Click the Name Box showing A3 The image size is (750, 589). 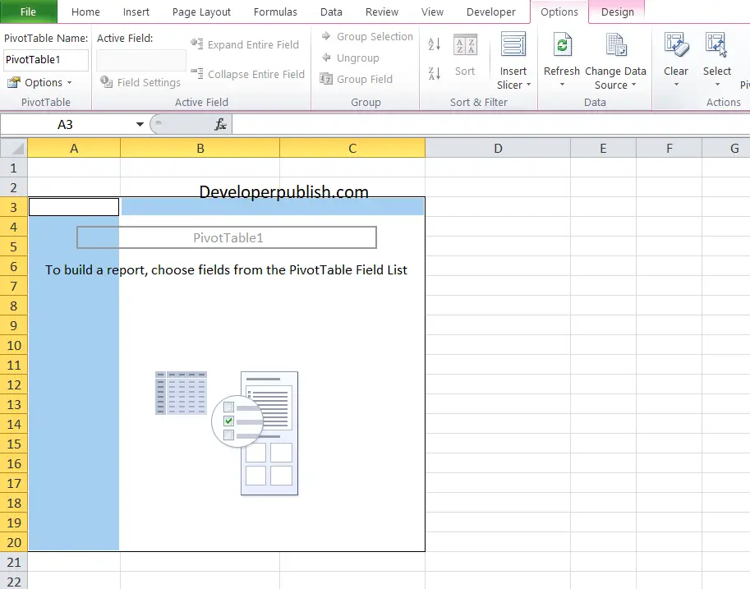pyautogui.click(x=67, y=124)
